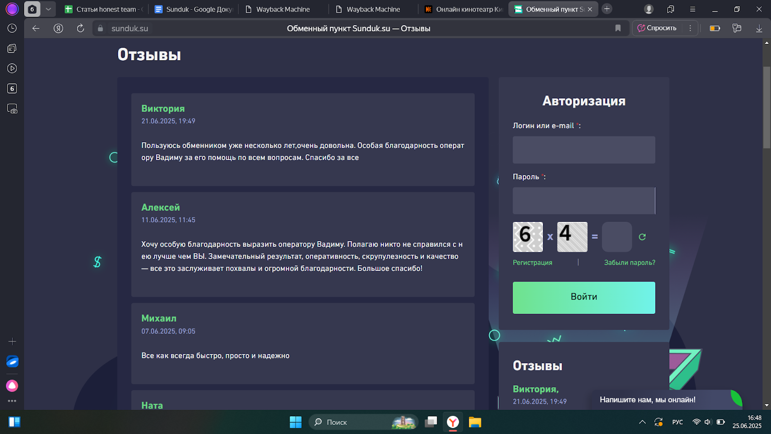Open the blue messenger icon in sidebar
771x434 pixels.
point(12,361)
